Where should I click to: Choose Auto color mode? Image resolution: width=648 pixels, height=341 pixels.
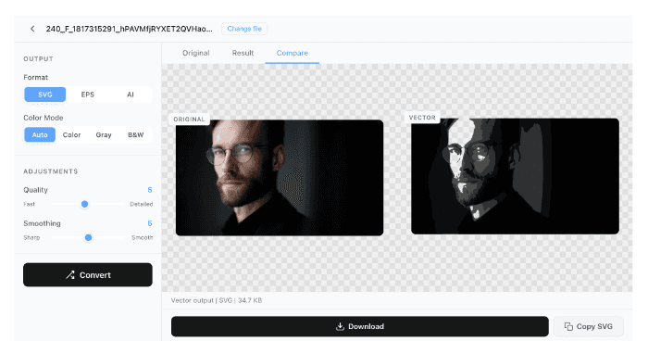click(40, 135)
